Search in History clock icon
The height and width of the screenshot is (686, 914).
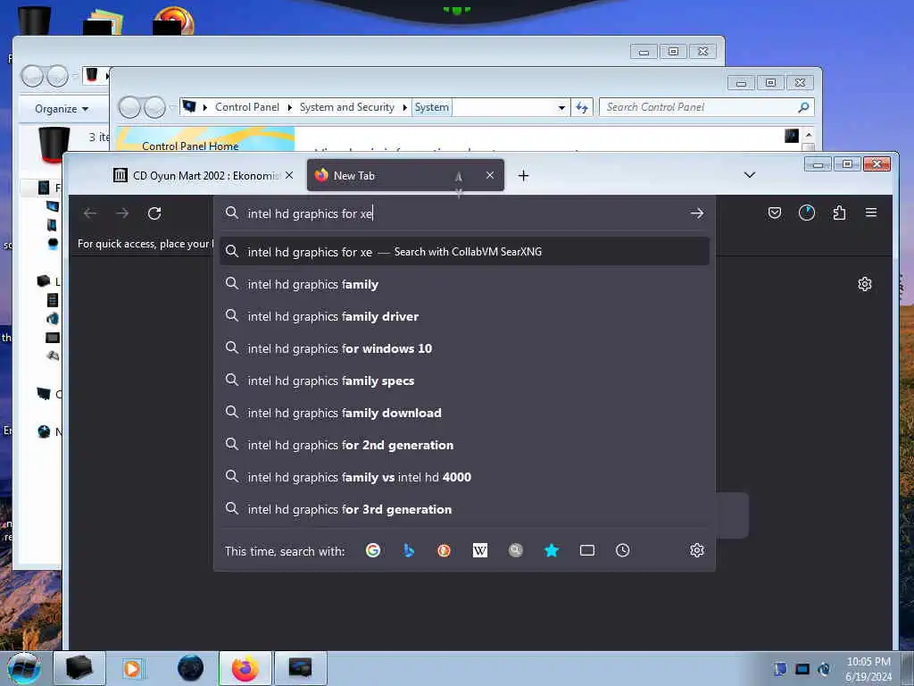[622, 550]
